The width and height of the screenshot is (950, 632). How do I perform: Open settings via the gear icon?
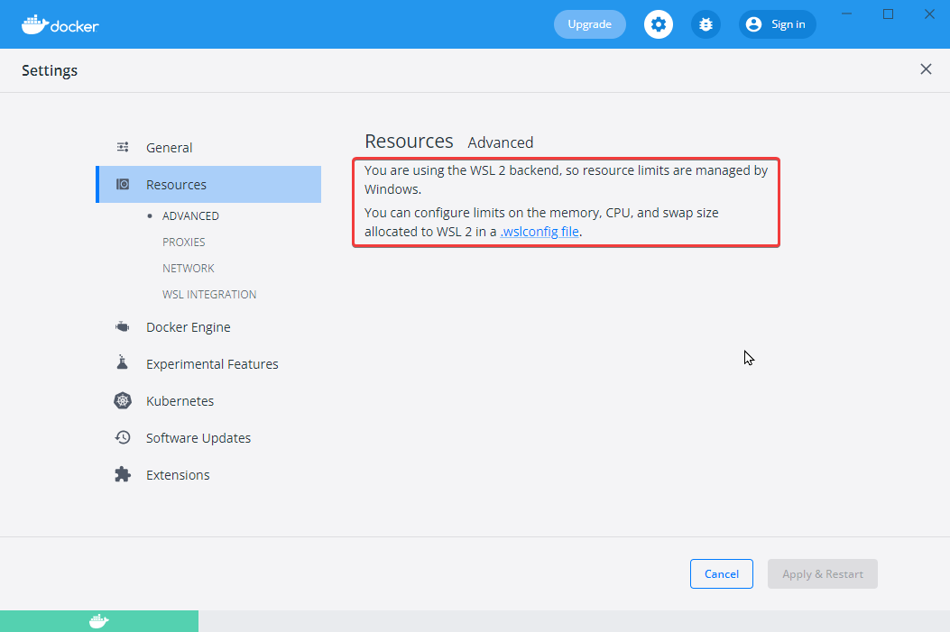[x=659, y=24]
